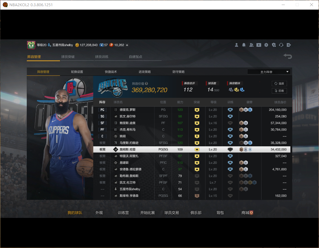Select player row 凯文.杜兰特
This screenshot has width=319, height=248.
pos(192,183)
